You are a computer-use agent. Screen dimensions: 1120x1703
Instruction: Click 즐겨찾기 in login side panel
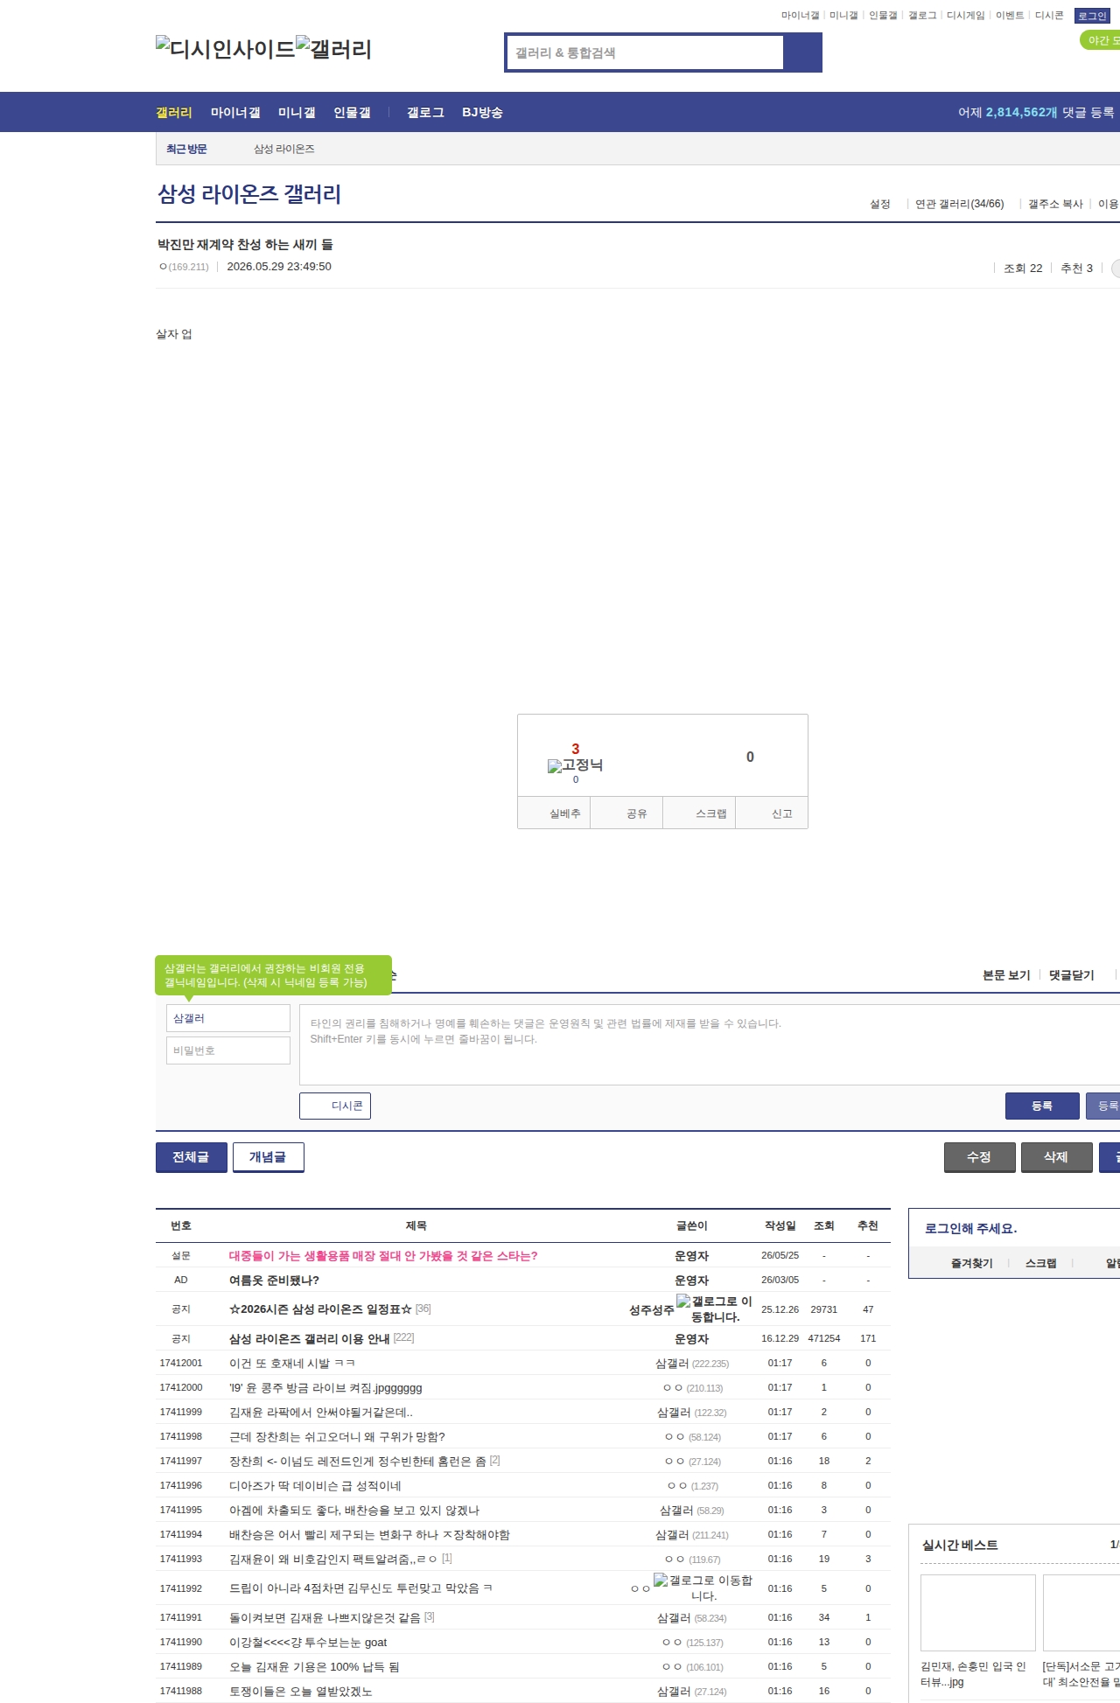pos(971,1263)
